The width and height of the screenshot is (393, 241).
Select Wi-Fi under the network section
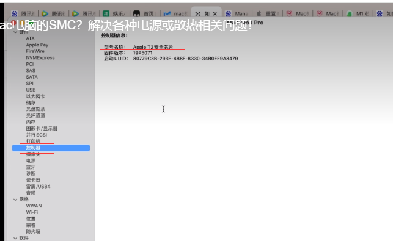pos(32,212)
